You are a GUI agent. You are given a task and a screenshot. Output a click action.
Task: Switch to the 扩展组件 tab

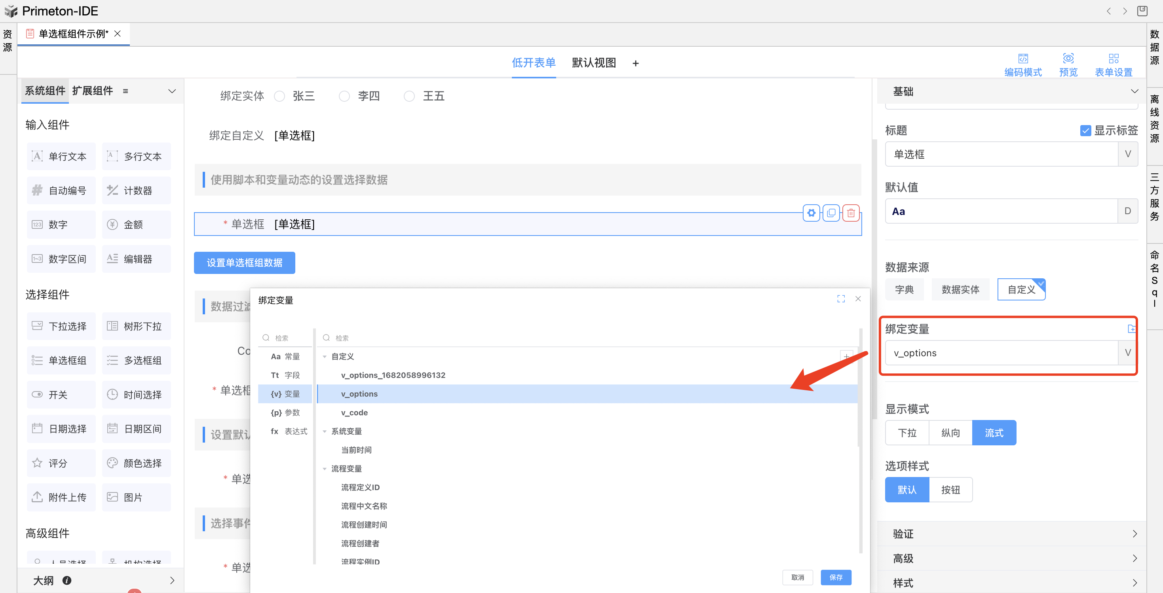click(93, 91)
